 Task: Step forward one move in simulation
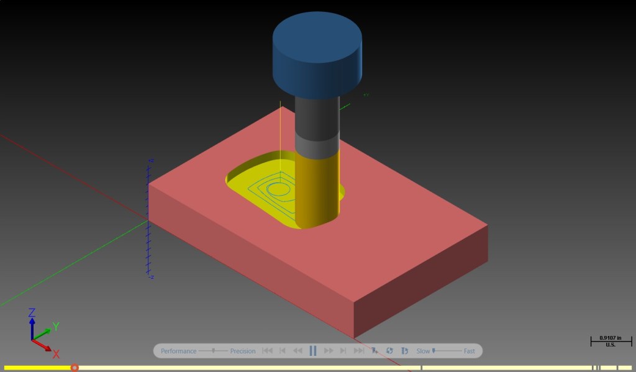click(x=343, y=351)
